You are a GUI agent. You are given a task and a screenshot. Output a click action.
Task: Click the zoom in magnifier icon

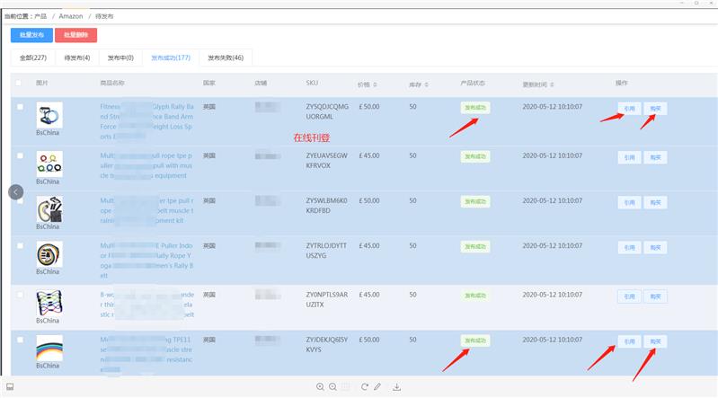click(x=320, y=387)
